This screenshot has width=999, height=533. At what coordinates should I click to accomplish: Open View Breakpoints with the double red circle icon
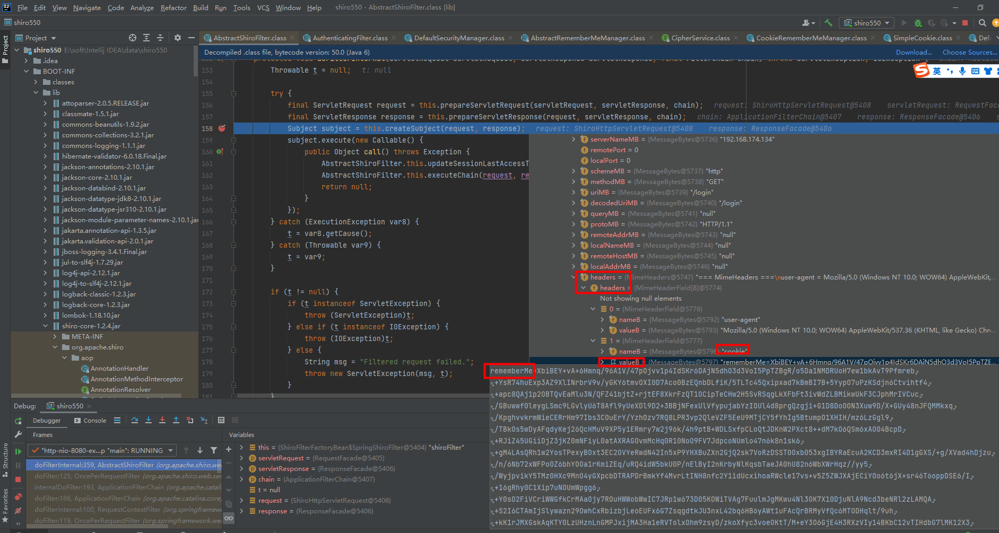[18, 497]
